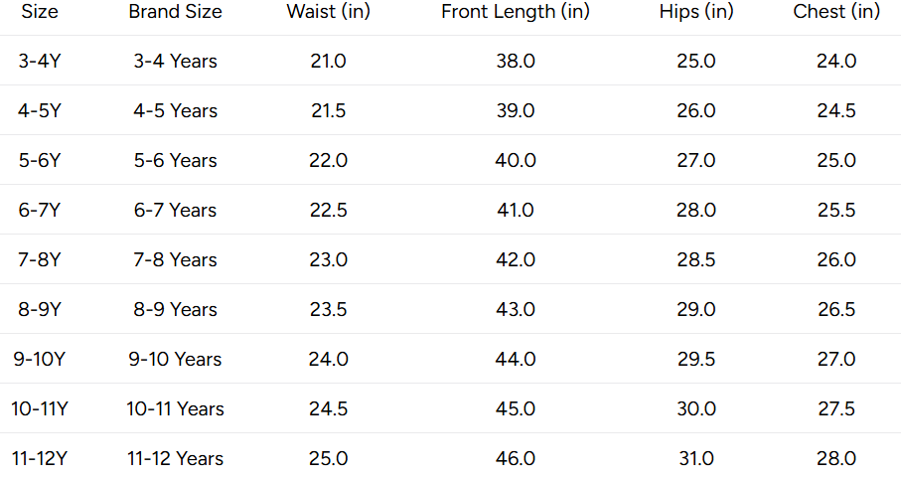Select the 4-5 Years brand size cell
This screenshot has height=479, width=901.
pos(175,110)
